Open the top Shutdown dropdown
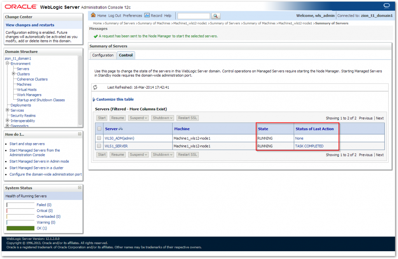The image size is (398, 259). click(x=162, y=118)
